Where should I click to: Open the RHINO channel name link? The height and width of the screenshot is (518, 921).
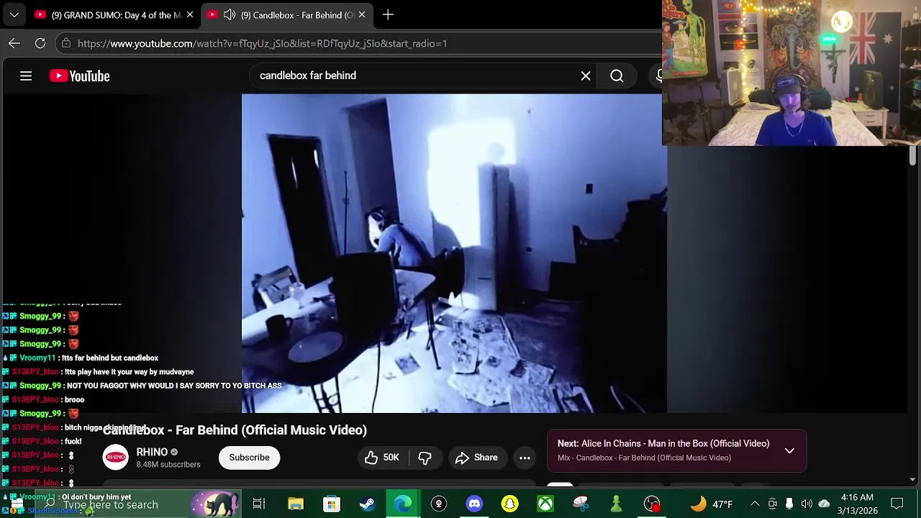(x=152, y=452)
